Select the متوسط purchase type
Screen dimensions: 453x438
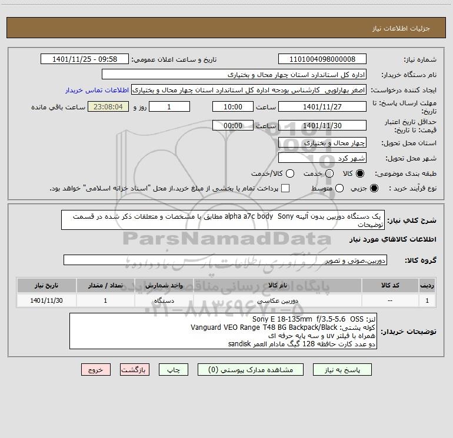[339, 188]
